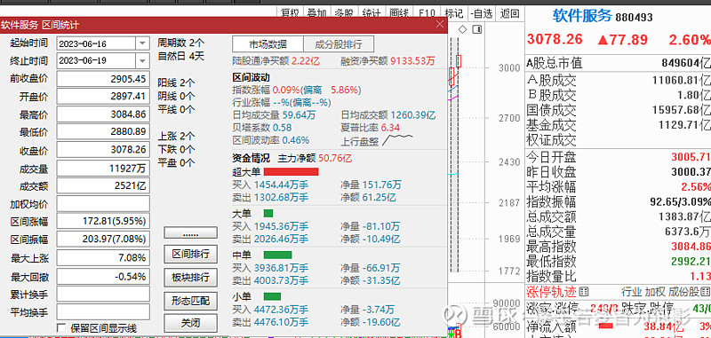
Task: Close the 区间统计 dialog with the X
Action: [x=440, y=25]
